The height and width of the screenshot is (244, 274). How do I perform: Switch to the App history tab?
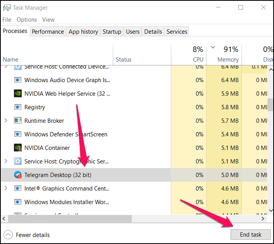(83, 32)
